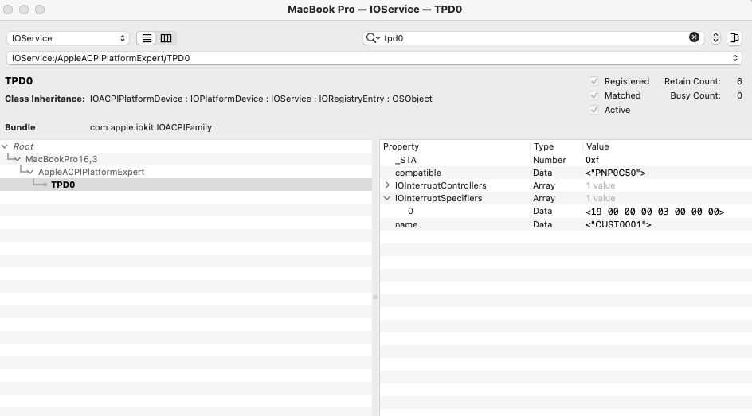Sort by the Property column header
Screen dimensions: 752x416
pyautogui.click(x=401, y=146)
